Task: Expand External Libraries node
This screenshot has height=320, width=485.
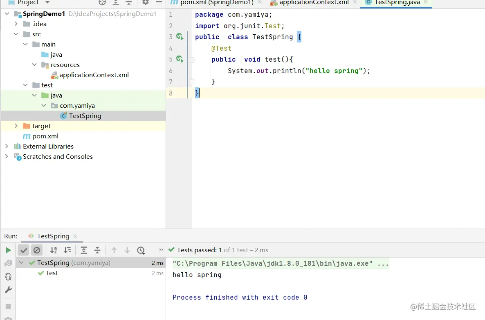Action: click(x=7, y=146)
